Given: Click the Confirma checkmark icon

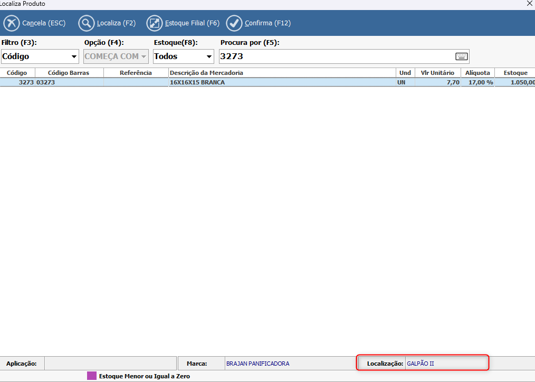Looking at the screenshot, I should pos(234,23).
